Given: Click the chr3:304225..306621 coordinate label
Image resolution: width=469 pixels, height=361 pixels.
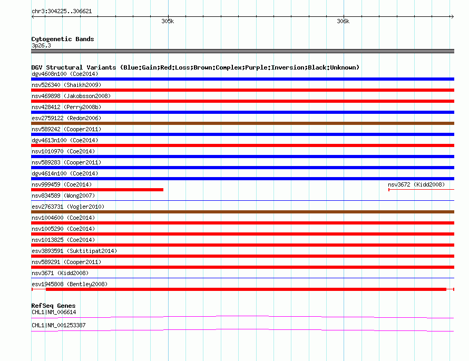Looking at the screenshot, I should click(x=62, y=12).
